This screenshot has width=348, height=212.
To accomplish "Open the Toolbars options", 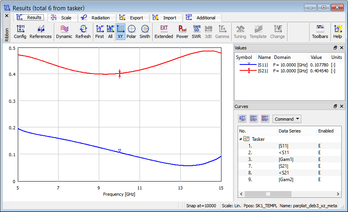I will click(320, 32).
